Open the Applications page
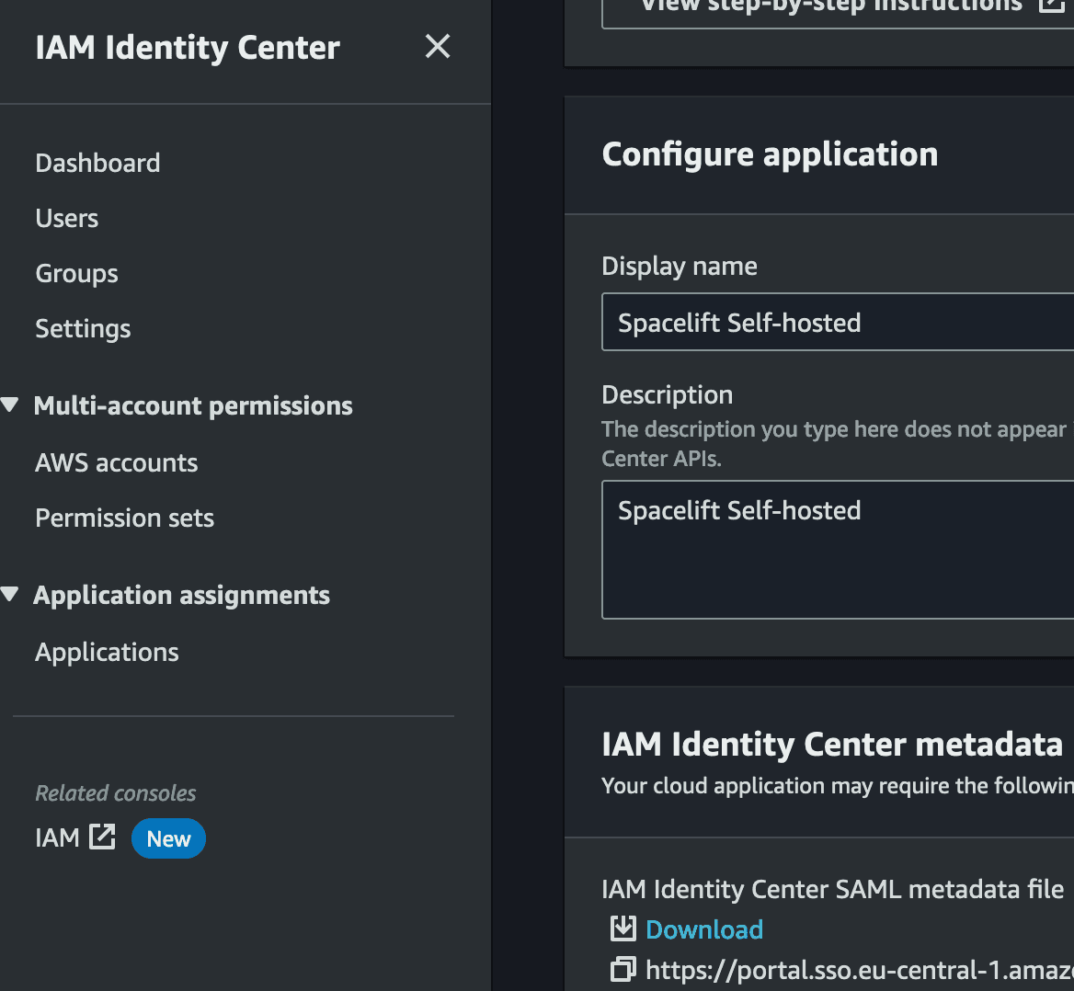Image resolution: width=1074 pixels, height=991 pixels. 107,653
